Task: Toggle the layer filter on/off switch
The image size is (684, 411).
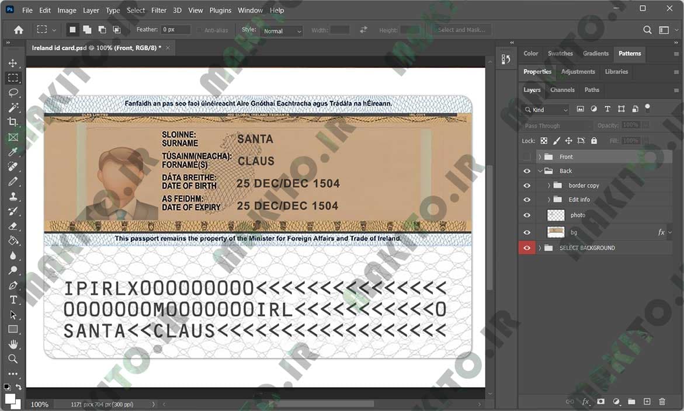Action: 648,107
